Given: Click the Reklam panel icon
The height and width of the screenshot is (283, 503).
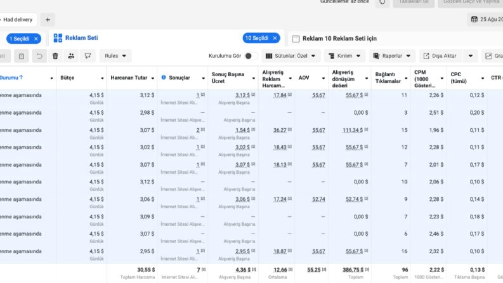Looking at the screenshot, I should pos(296,39).
